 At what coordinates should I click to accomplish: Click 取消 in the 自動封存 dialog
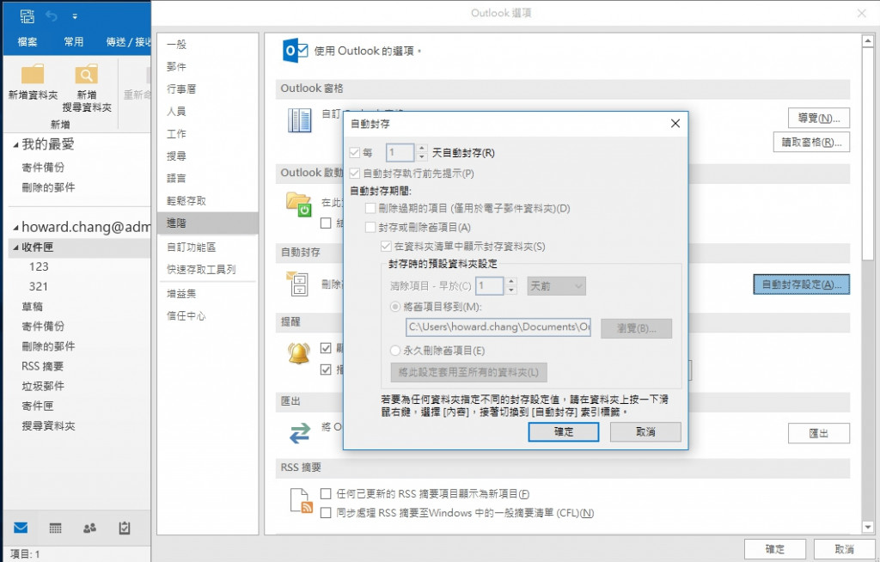[x=645, y=431]
